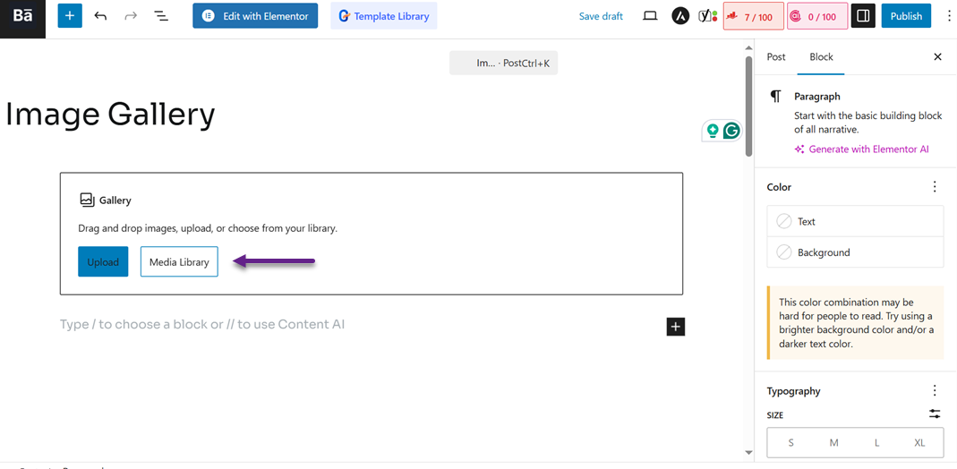Click the laptop preview device icon

tap(650, 16)
